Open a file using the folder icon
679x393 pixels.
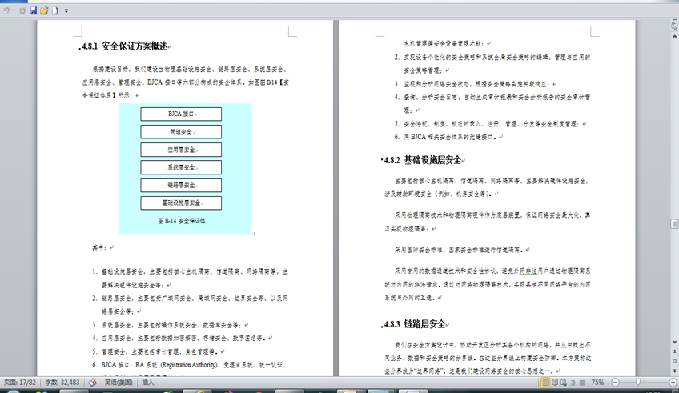tap(44, 10)
